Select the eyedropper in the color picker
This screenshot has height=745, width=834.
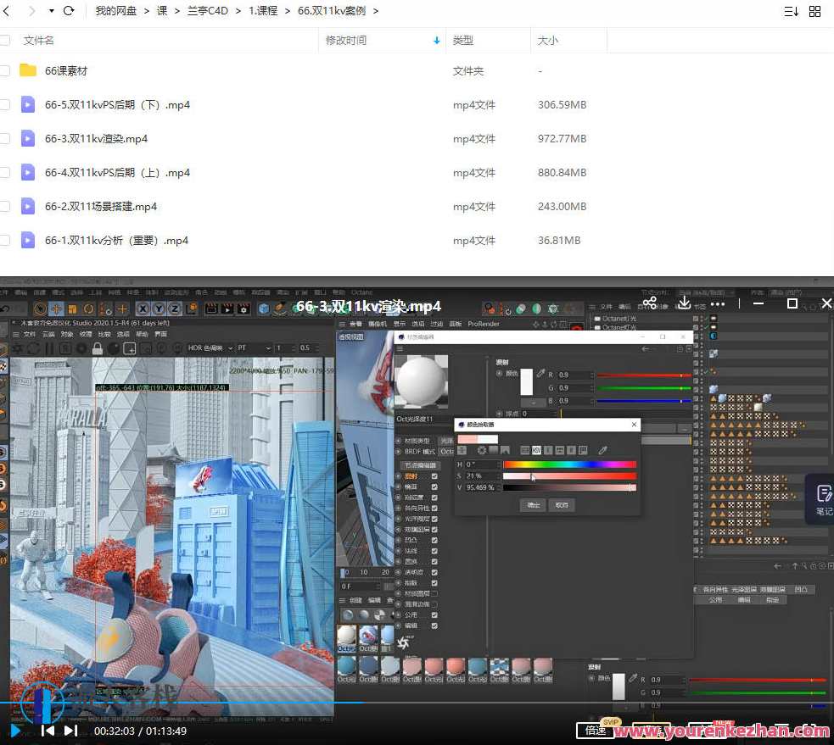(602, 451)
